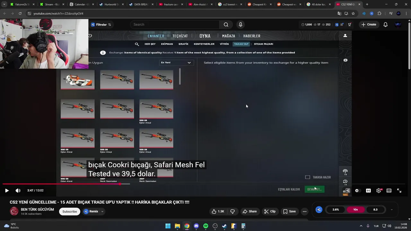Screen dimensions: 411x231
Task: Like the video with thumbs up
Action: click(218, 211)
